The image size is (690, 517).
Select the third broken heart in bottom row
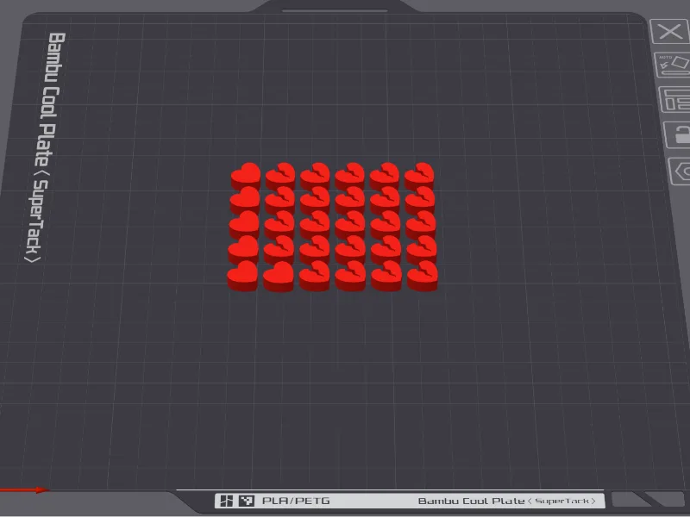click(x=386, y=276)
